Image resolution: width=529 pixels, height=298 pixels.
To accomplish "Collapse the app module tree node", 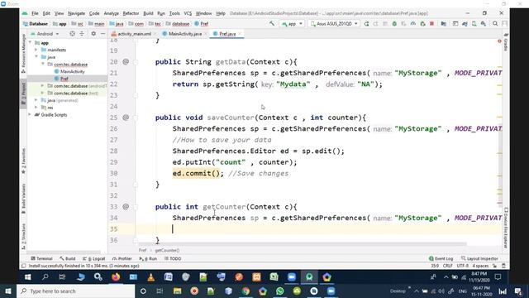I will 30,42.
